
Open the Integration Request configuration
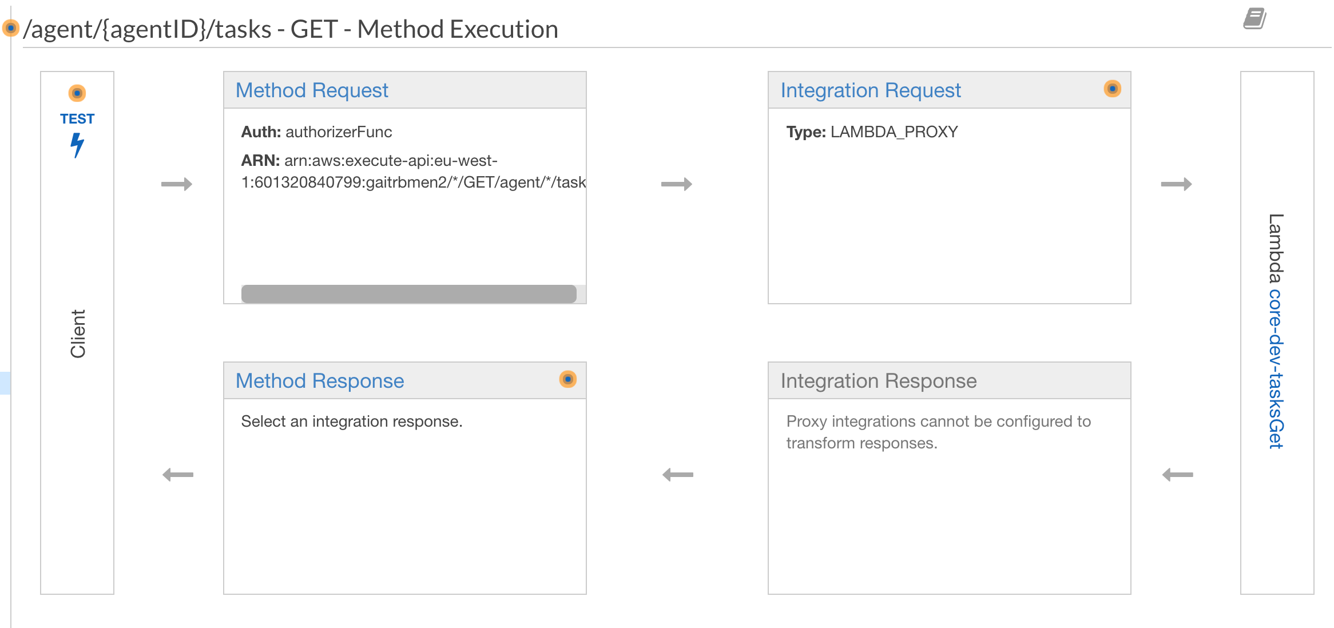[871, 90]
